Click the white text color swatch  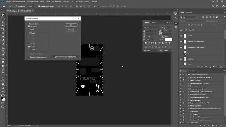[168, 40]
